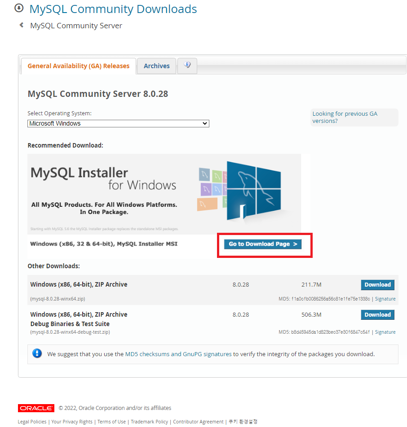Image resolution: width=407 pixels, height=427 pixels.
Task: Click Go to Download Page button
Action: coord(263,244)
